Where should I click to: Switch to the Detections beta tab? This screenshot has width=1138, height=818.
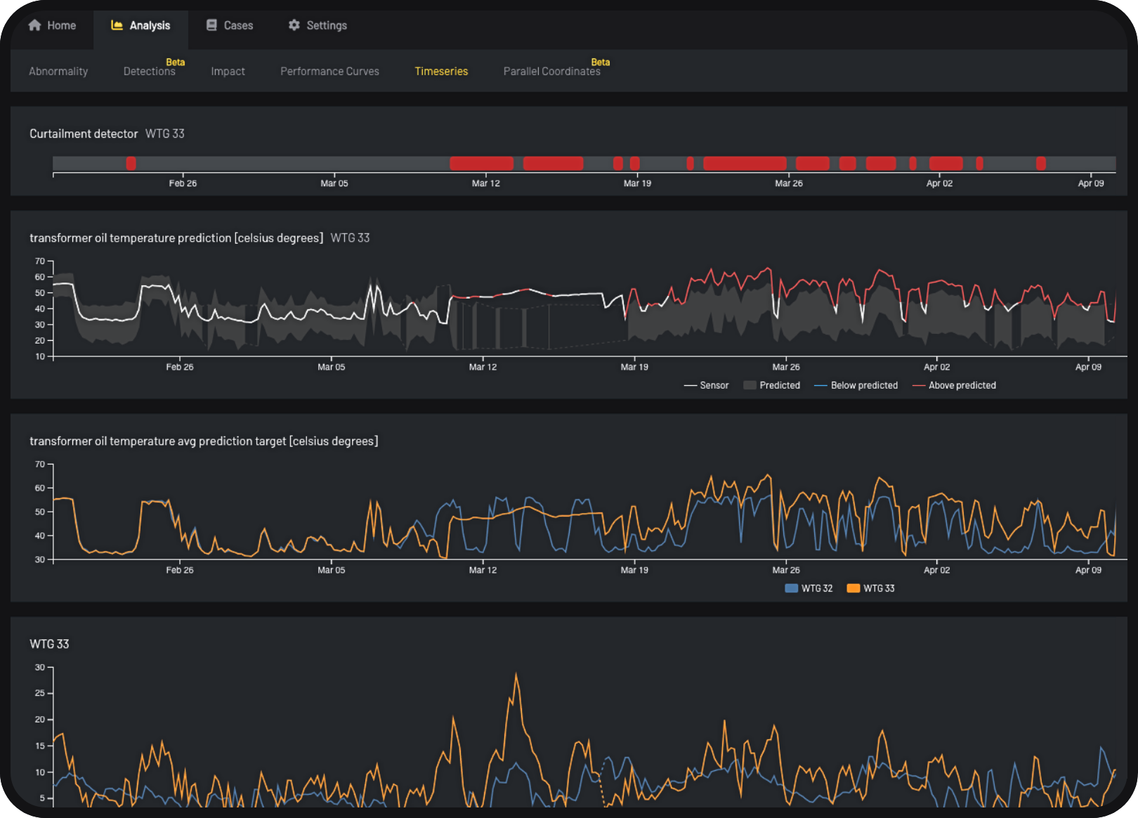coord(149,71)
